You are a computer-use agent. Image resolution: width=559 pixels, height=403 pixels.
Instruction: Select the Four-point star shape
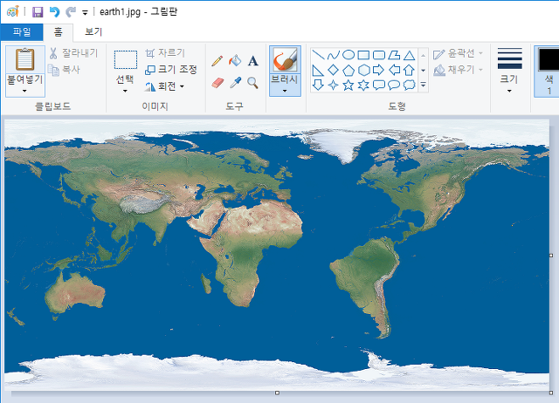coord(334,85)
